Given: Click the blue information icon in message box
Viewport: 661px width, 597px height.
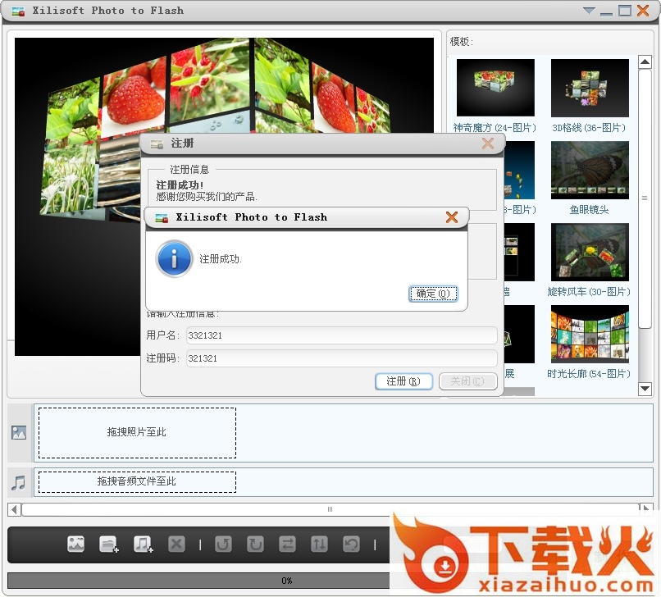Looking at the screenshot, I should (x=174, y=258).
